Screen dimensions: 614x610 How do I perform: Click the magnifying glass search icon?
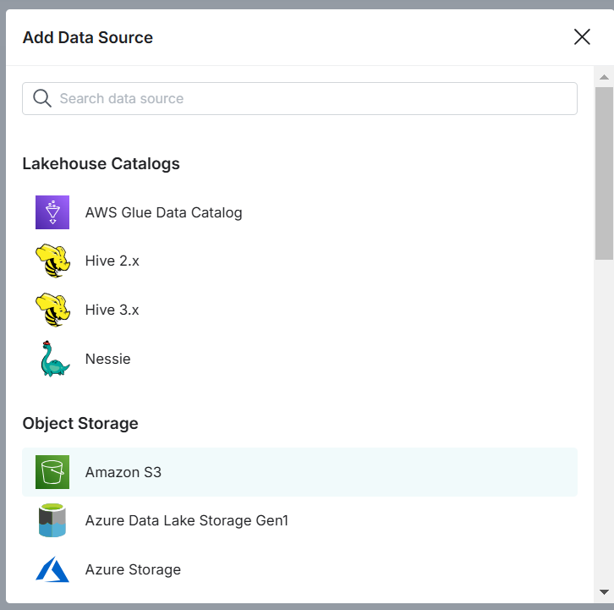tap(42, 98)
